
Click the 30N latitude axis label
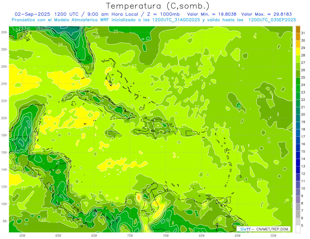tap(4, 32)
